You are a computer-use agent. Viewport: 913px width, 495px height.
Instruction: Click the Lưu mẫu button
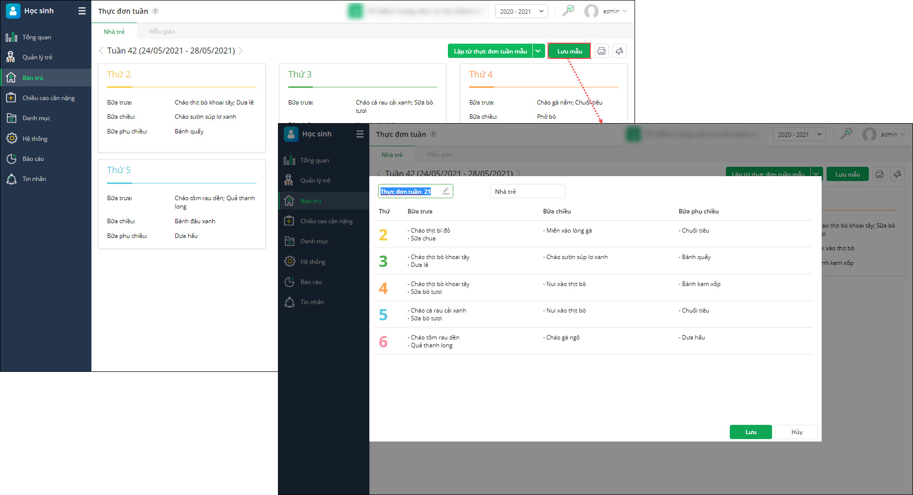[x=569, y=51]
